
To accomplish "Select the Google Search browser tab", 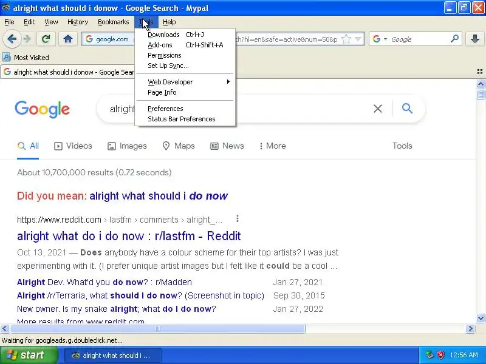I will 68,72.
